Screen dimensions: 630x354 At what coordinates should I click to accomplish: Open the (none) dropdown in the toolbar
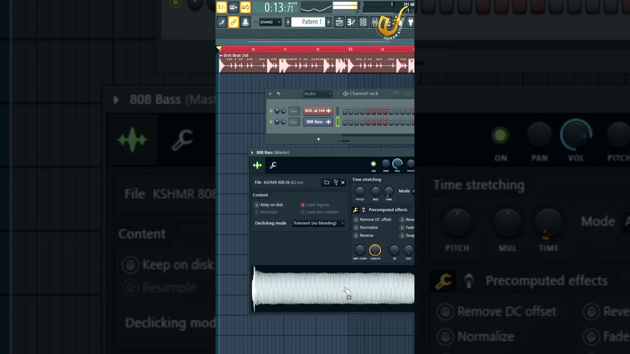click(270, 22)
